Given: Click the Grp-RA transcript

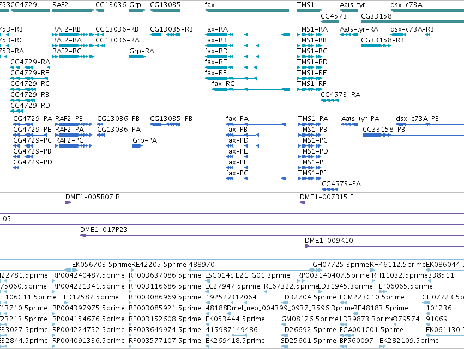Looking at the screenshot, I should click(137, 57).
